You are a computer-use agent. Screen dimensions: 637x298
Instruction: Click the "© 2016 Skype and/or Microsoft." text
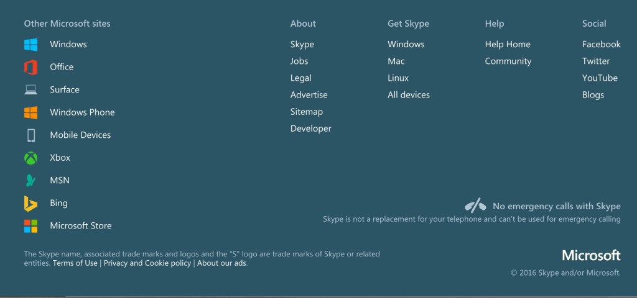(565, 273)
